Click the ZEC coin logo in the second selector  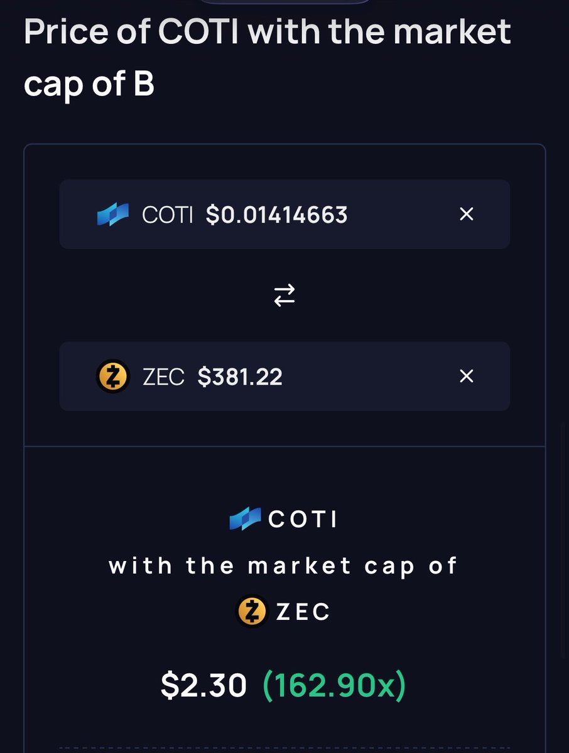pyautogui.click(x=113, y=376)
